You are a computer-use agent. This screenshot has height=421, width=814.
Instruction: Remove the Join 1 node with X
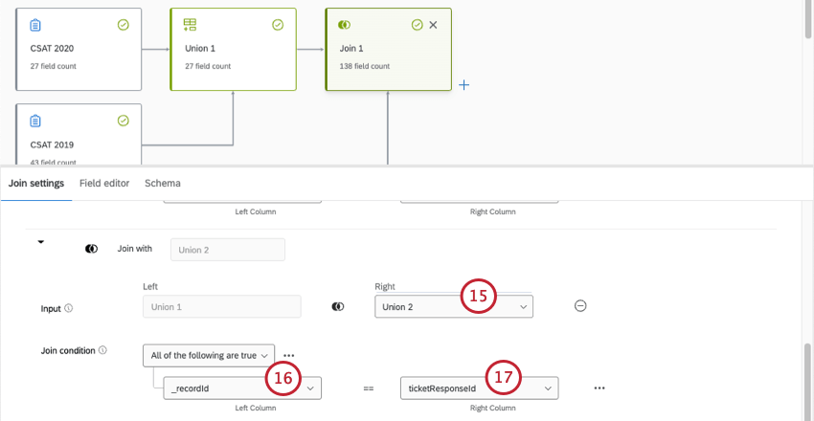point(433,25)
